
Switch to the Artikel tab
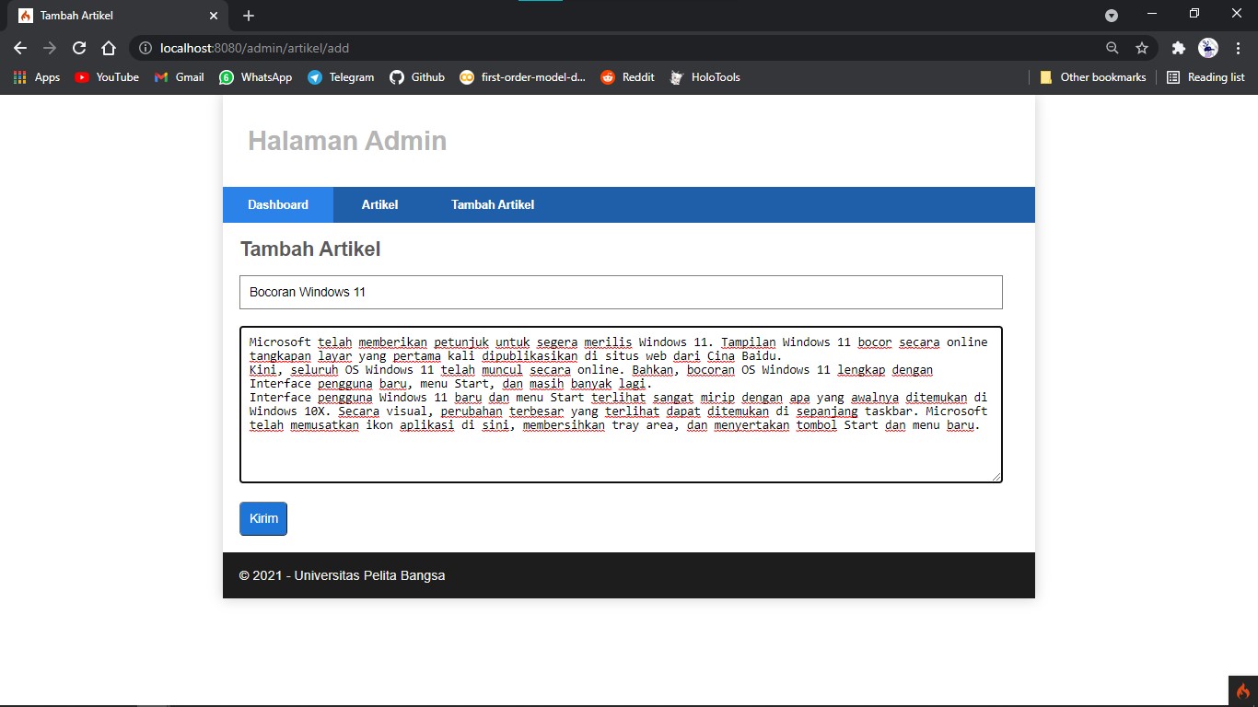pos(379,204)
